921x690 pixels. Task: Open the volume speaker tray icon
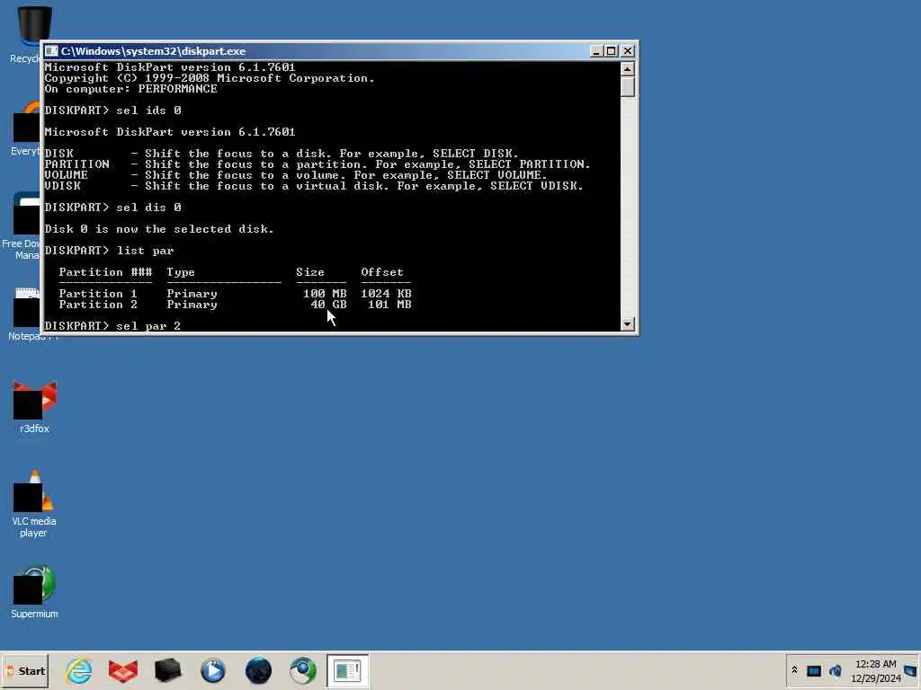836,671
